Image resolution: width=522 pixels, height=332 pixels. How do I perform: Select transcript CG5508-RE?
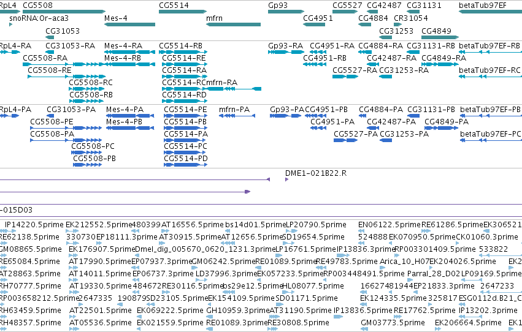click(x=50, y=70)
